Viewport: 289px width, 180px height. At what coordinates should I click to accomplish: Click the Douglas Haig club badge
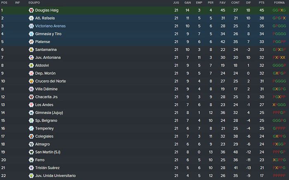[31, 10]
